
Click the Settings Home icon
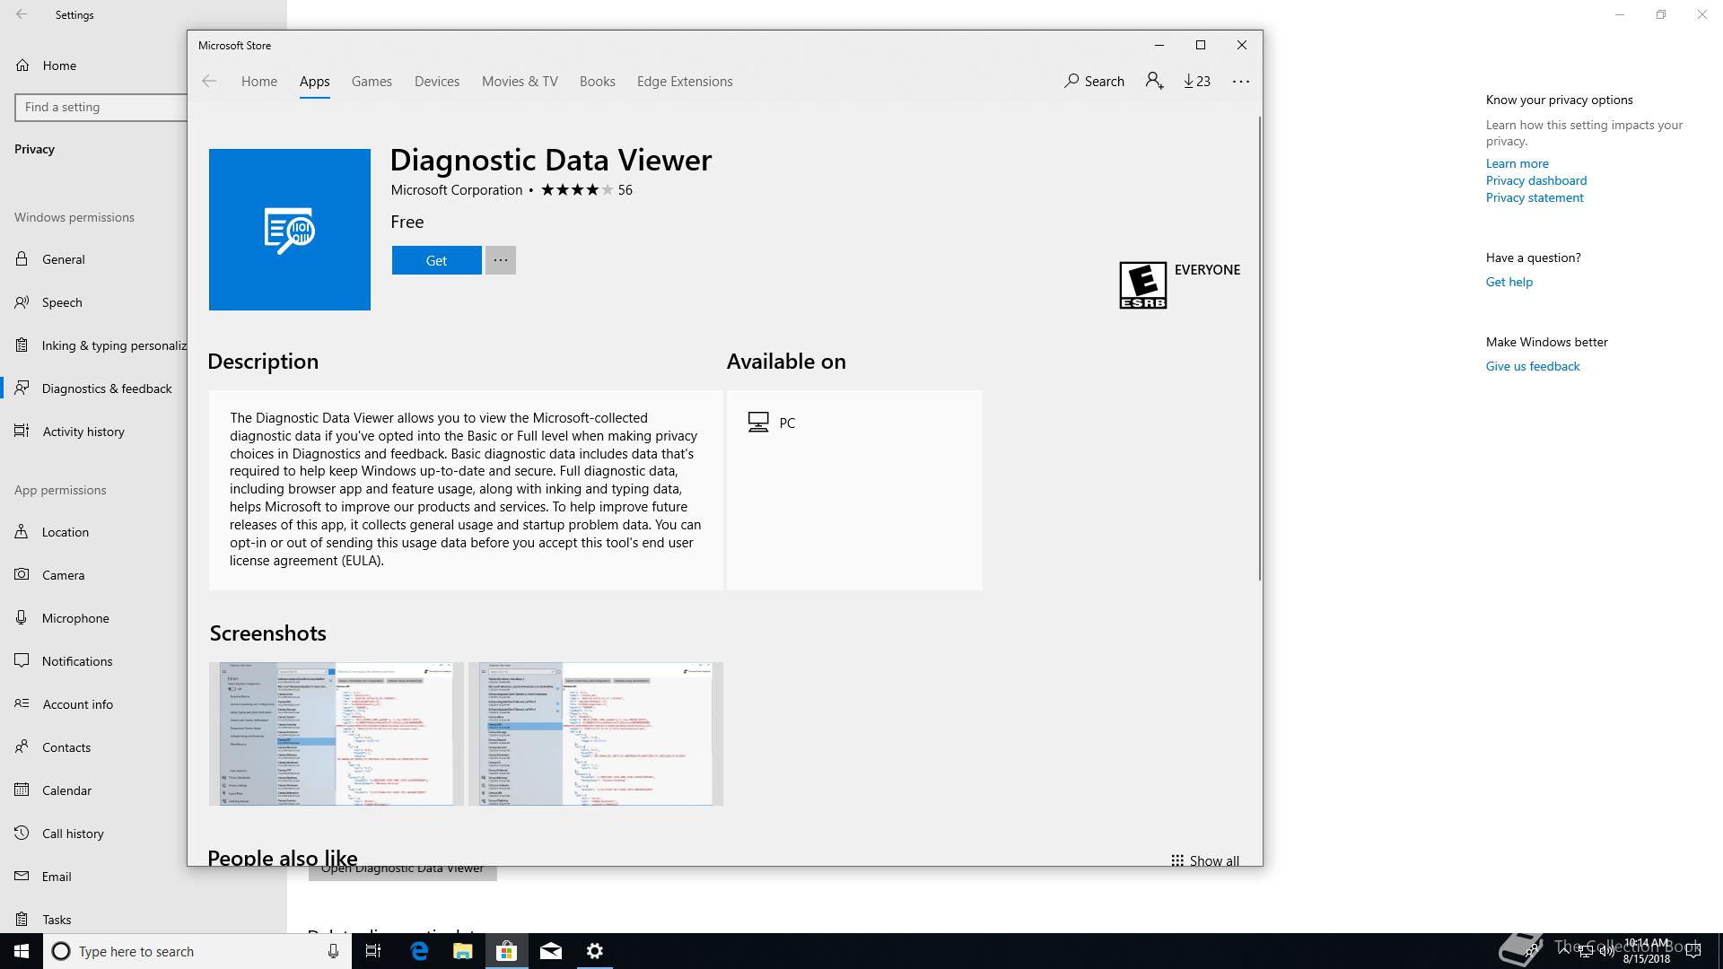point(22,65)
